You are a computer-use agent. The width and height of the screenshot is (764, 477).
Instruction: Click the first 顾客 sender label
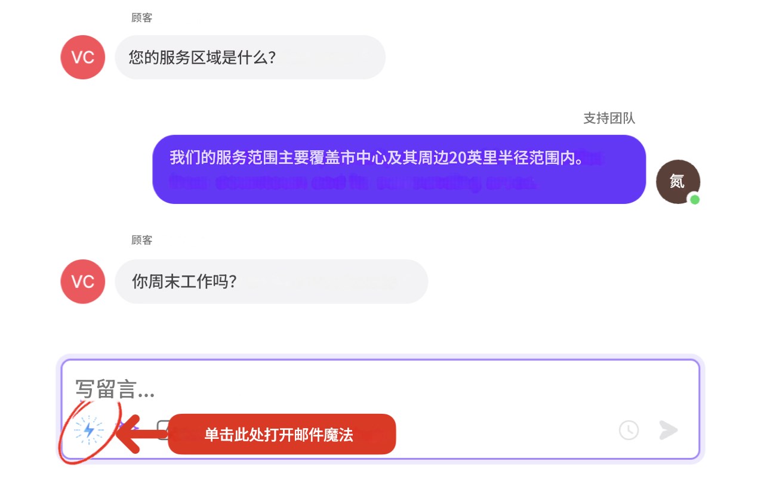(142, 18)
